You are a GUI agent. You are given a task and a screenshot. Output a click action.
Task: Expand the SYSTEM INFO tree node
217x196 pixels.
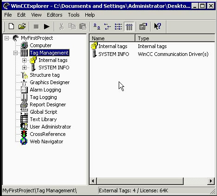coord(24,67)
